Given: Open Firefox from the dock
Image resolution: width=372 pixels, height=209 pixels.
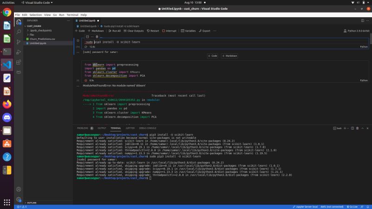Looking at the screenshot, I should point(7,104).
